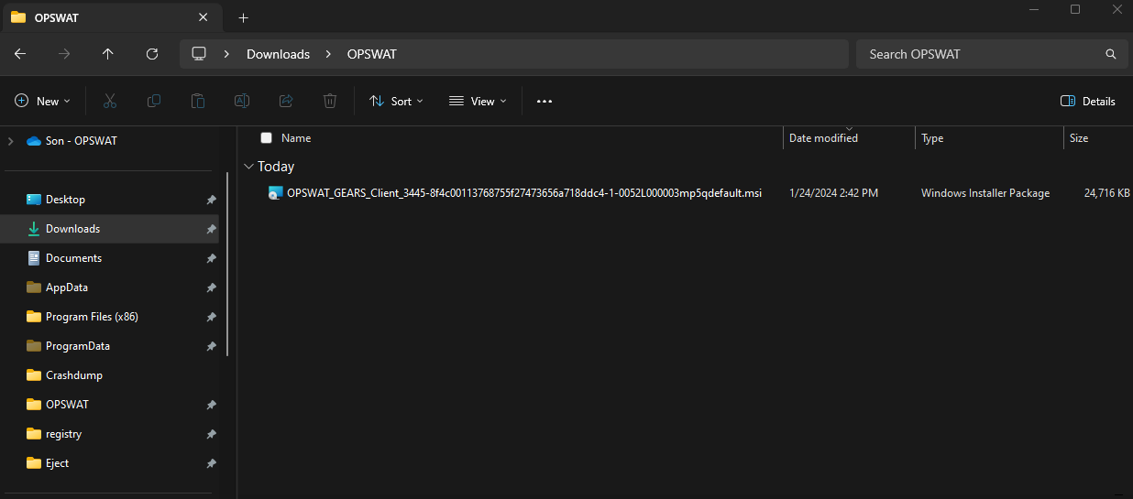
Task: Select Son - OPSWAT OneDrive entry
Action: point(81,141)
